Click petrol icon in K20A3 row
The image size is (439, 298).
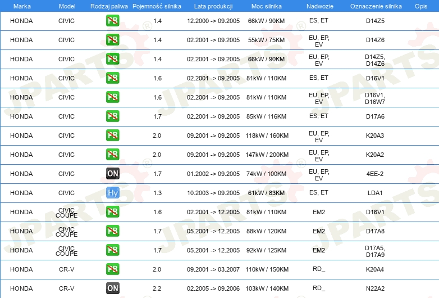[112, 136]
